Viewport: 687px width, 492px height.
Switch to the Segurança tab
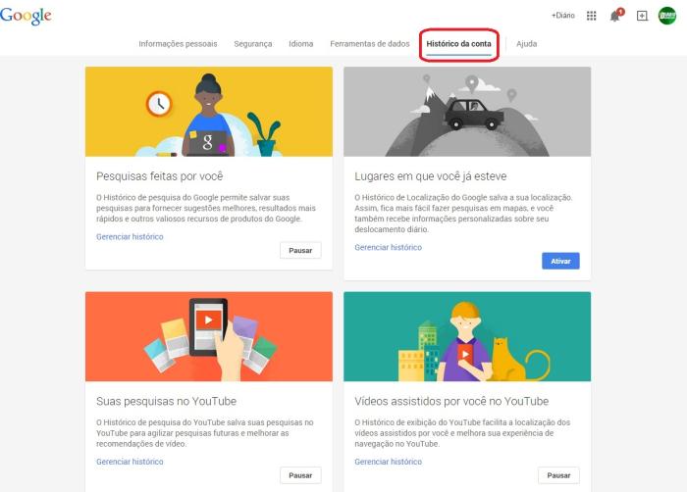point(253,44)
